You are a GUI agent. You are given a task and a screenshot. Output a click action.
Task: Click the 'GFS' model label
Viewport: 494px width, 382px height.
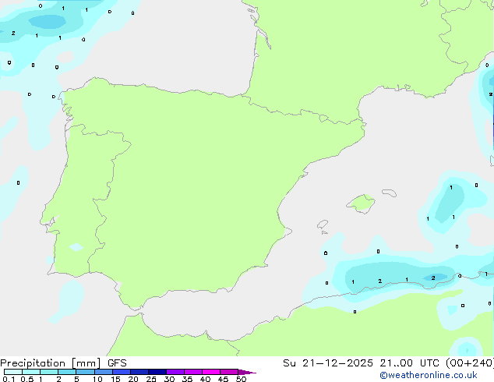[117, 363]
